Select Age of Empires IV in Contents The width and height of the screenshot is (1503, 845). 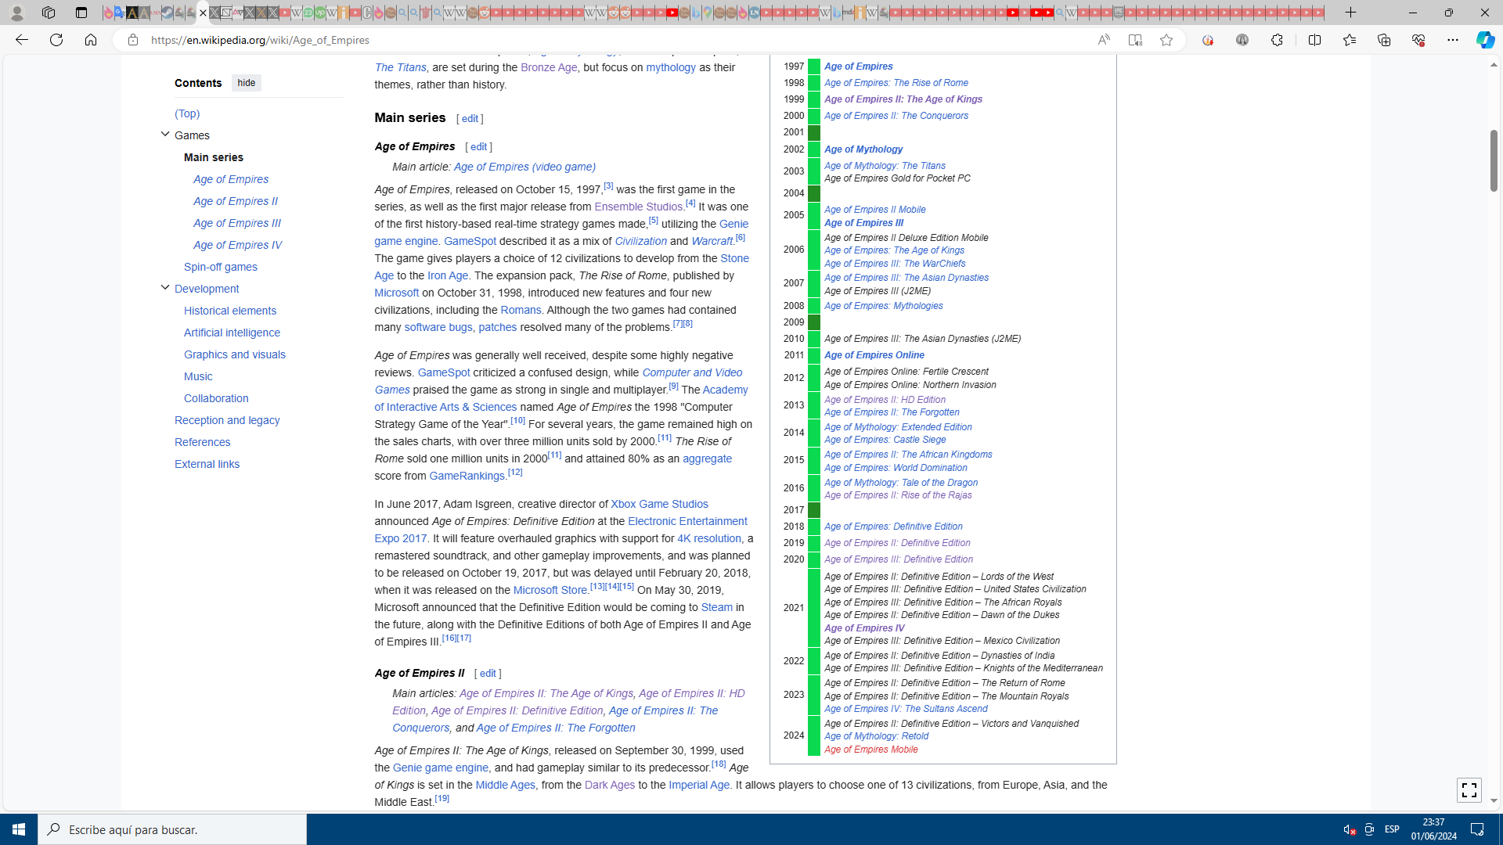237,245
